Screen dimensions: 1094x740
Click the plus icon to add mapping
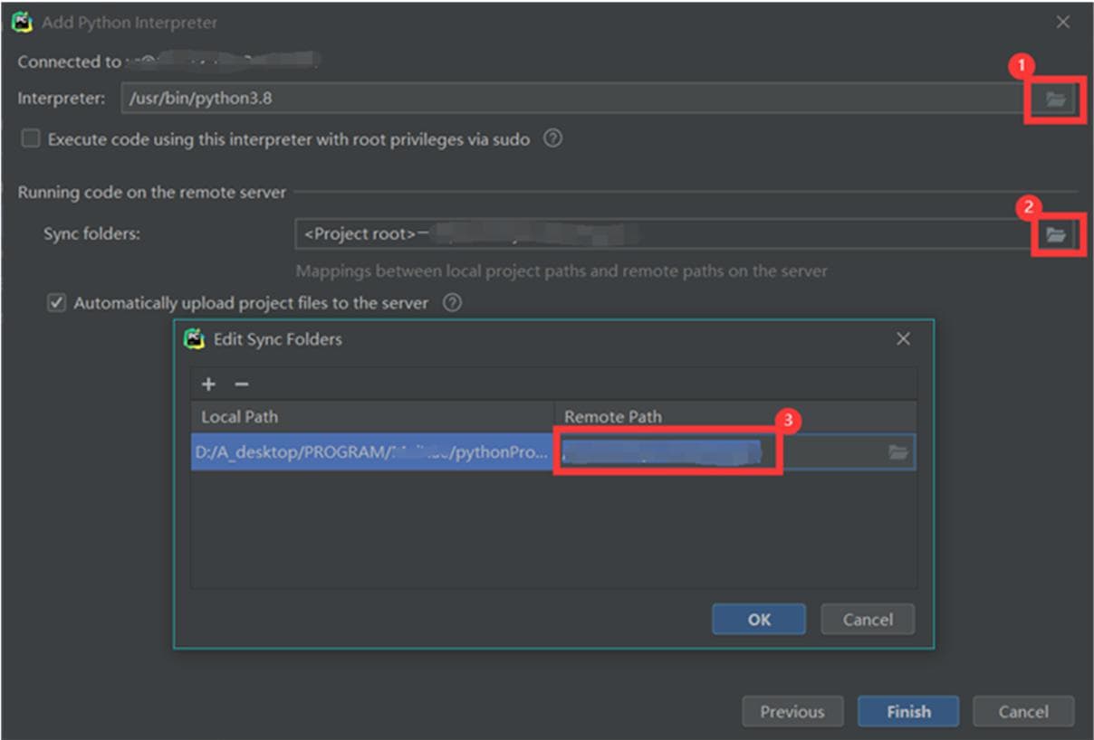point(208,384)
